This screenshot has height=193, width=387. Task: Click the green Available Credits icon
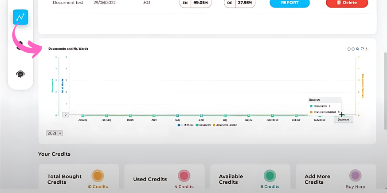[x=270, y=176]
